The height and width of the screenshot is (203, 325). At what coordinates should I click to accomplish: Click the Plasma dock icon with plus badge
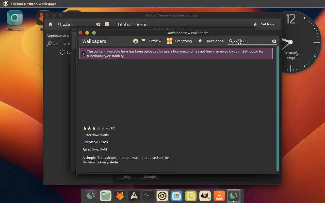coord(233,196)
